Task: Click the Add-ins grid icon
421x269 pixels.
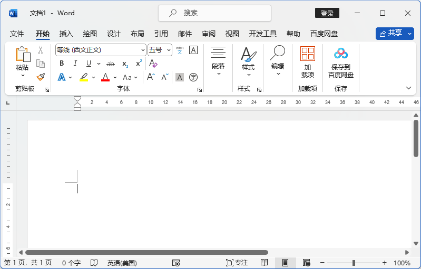Action: tap(308, 54)
